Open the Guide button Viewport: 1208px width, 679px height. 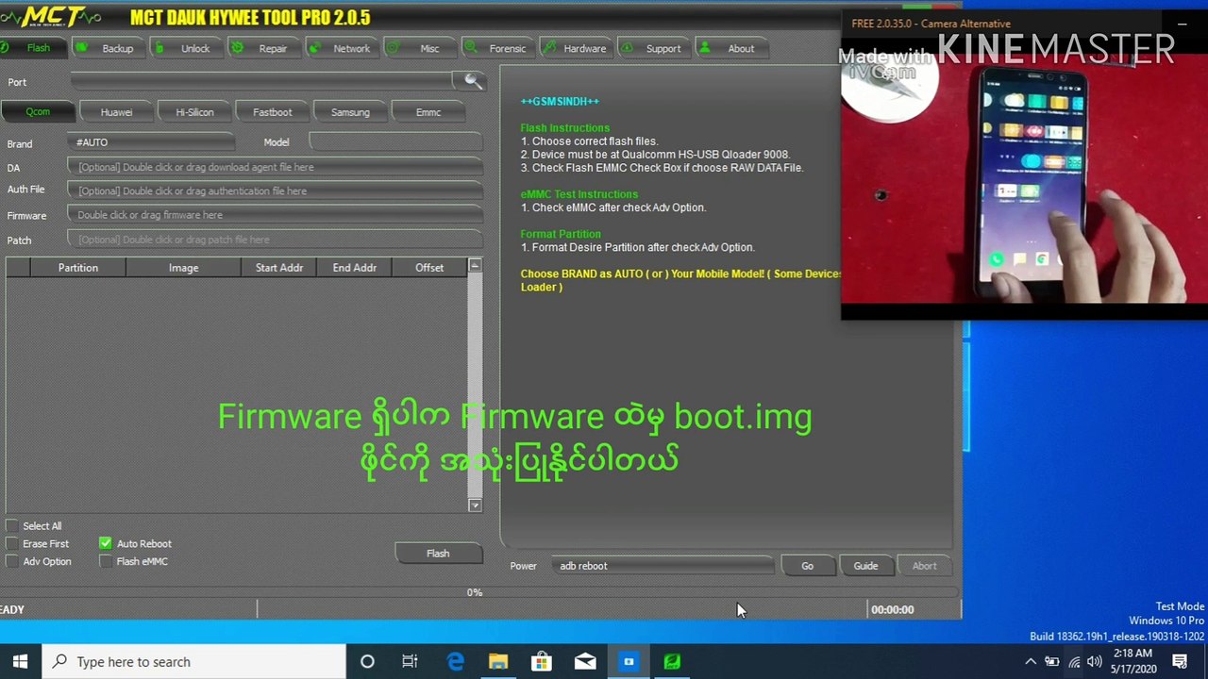[x=865, y=566]
